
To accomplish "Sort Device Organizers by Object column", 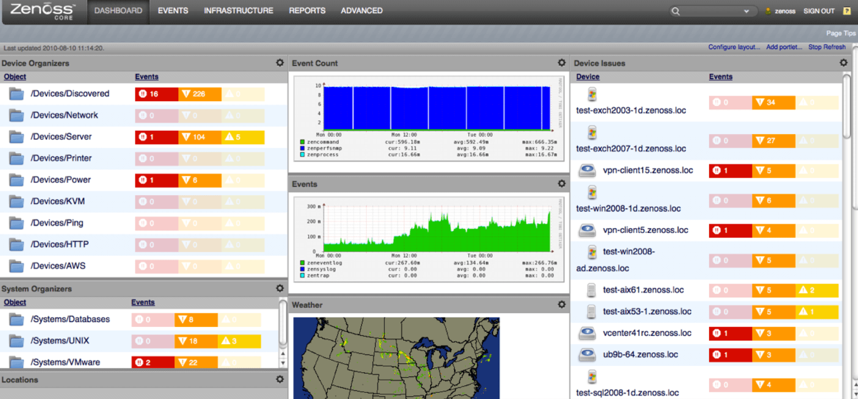I will coord(15,77).
